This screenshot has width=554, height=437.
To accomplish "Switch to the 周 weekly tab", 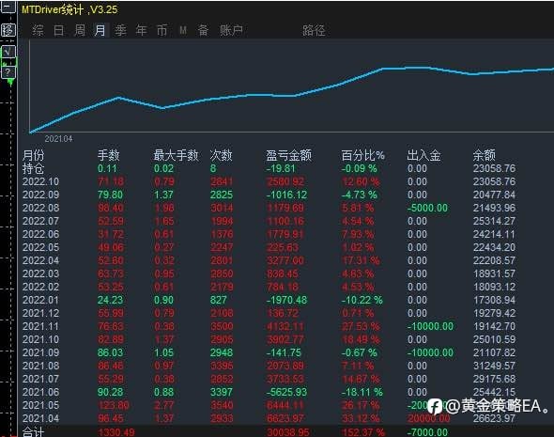I will pos(80,30).
